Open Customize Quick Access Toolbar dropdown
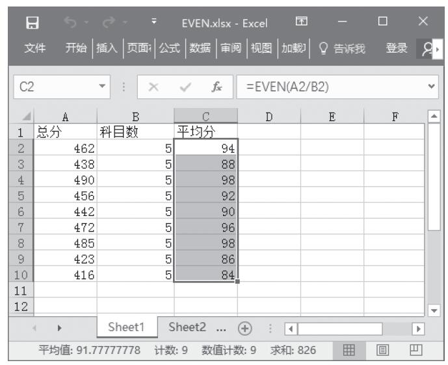The width and height of the screenshot is (448, 365). [x=154, y=23]
